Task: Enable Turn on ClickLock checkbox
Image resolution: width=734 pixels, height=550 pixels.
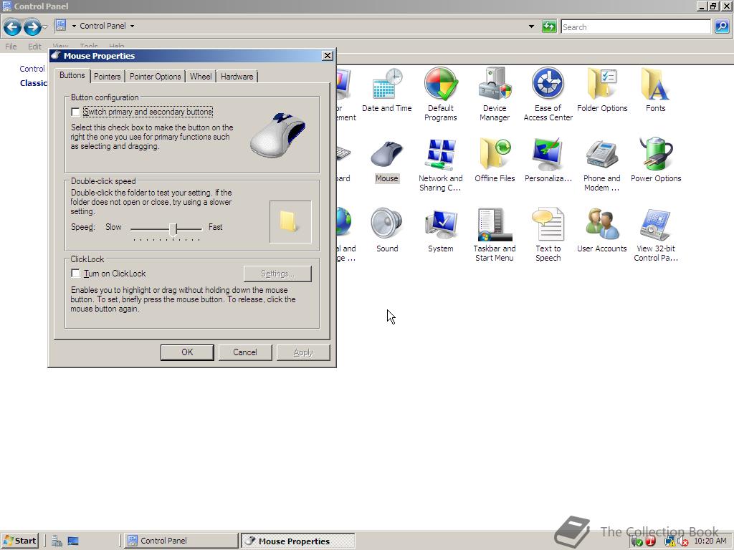Action: (x=75, y=273)
